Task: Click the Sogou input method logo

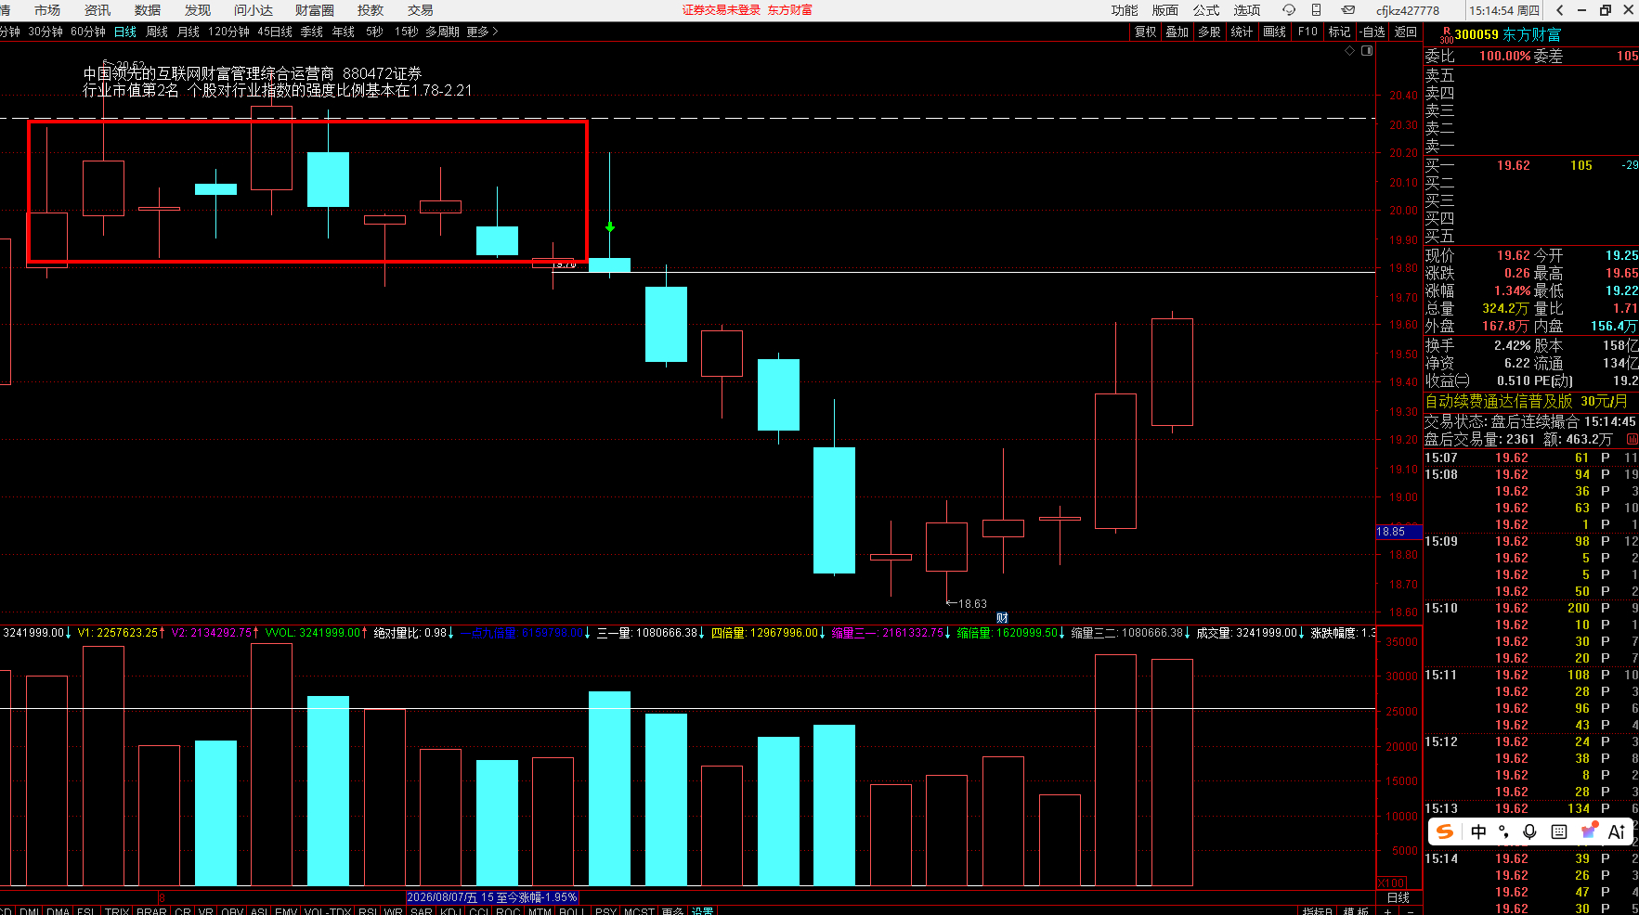Action: pyautogui.click(x=1445, y=831)
